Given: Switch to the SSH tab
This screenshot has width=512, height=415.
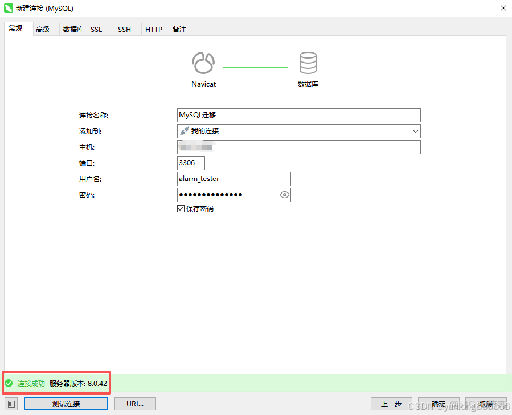Looking at the screenshot, I should (124, 29).
